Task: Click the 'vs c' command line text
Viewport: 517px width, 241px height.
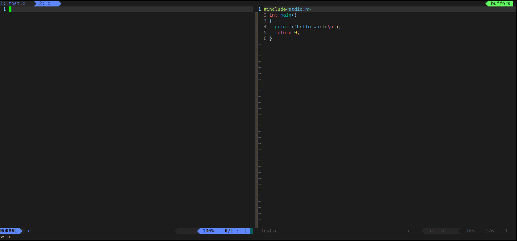Action: pos(6,237)
